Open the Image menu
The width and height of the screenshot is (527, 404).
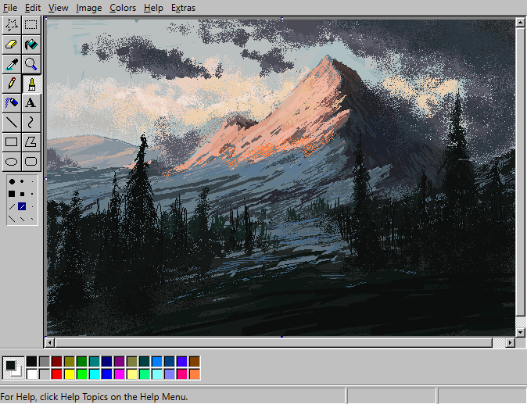88,7
